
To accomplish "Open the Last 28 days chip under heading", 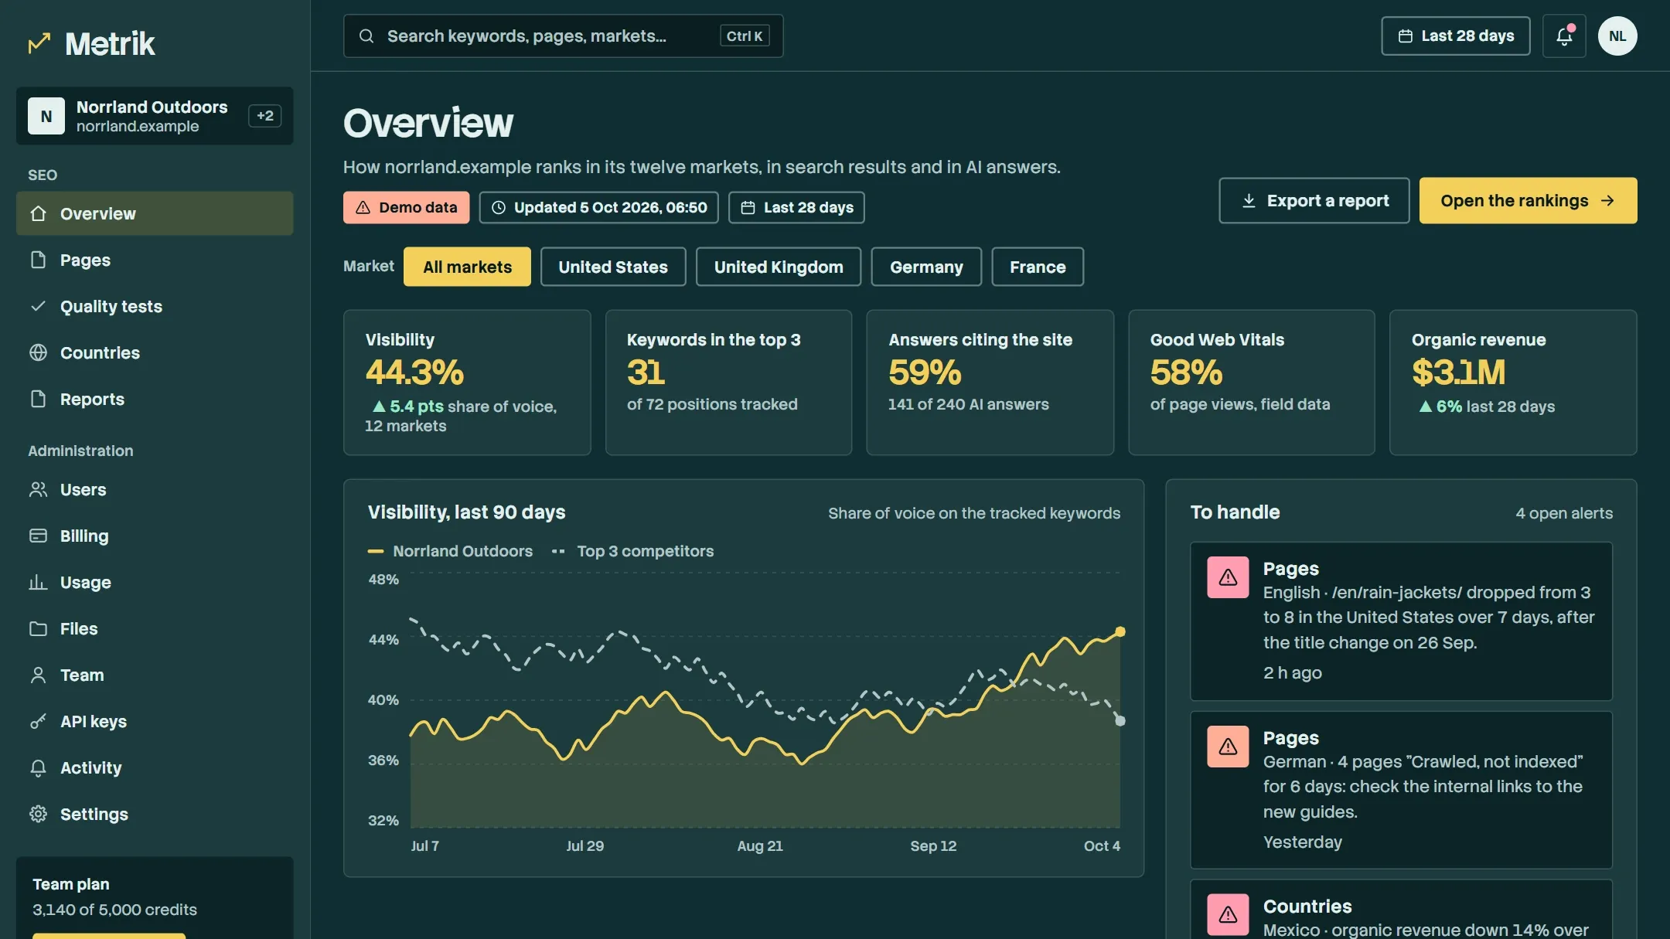I will tap(796, 207).
